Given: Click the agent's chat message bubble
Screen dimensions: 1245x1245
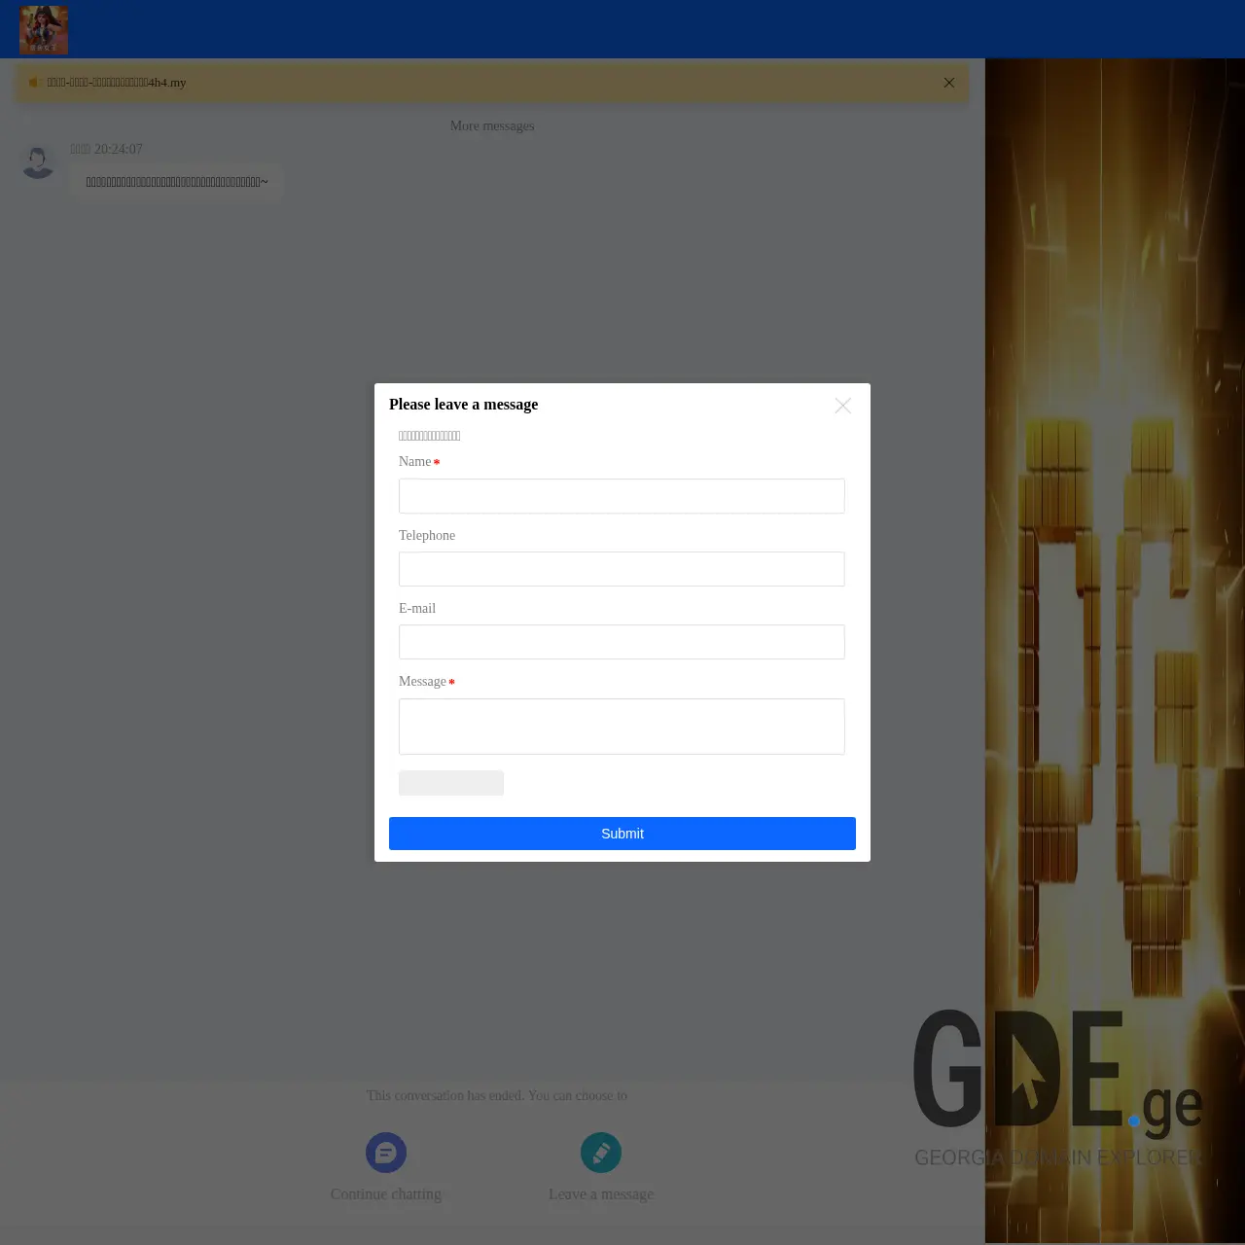Looking at the screenshot, I should (176, 181).
